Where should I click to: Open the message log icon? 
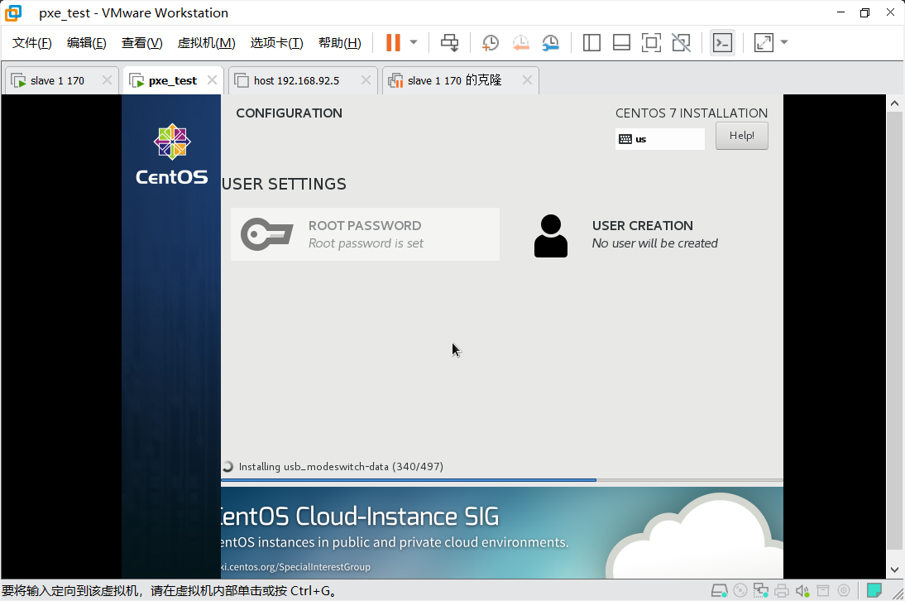[x=874, y=590]
